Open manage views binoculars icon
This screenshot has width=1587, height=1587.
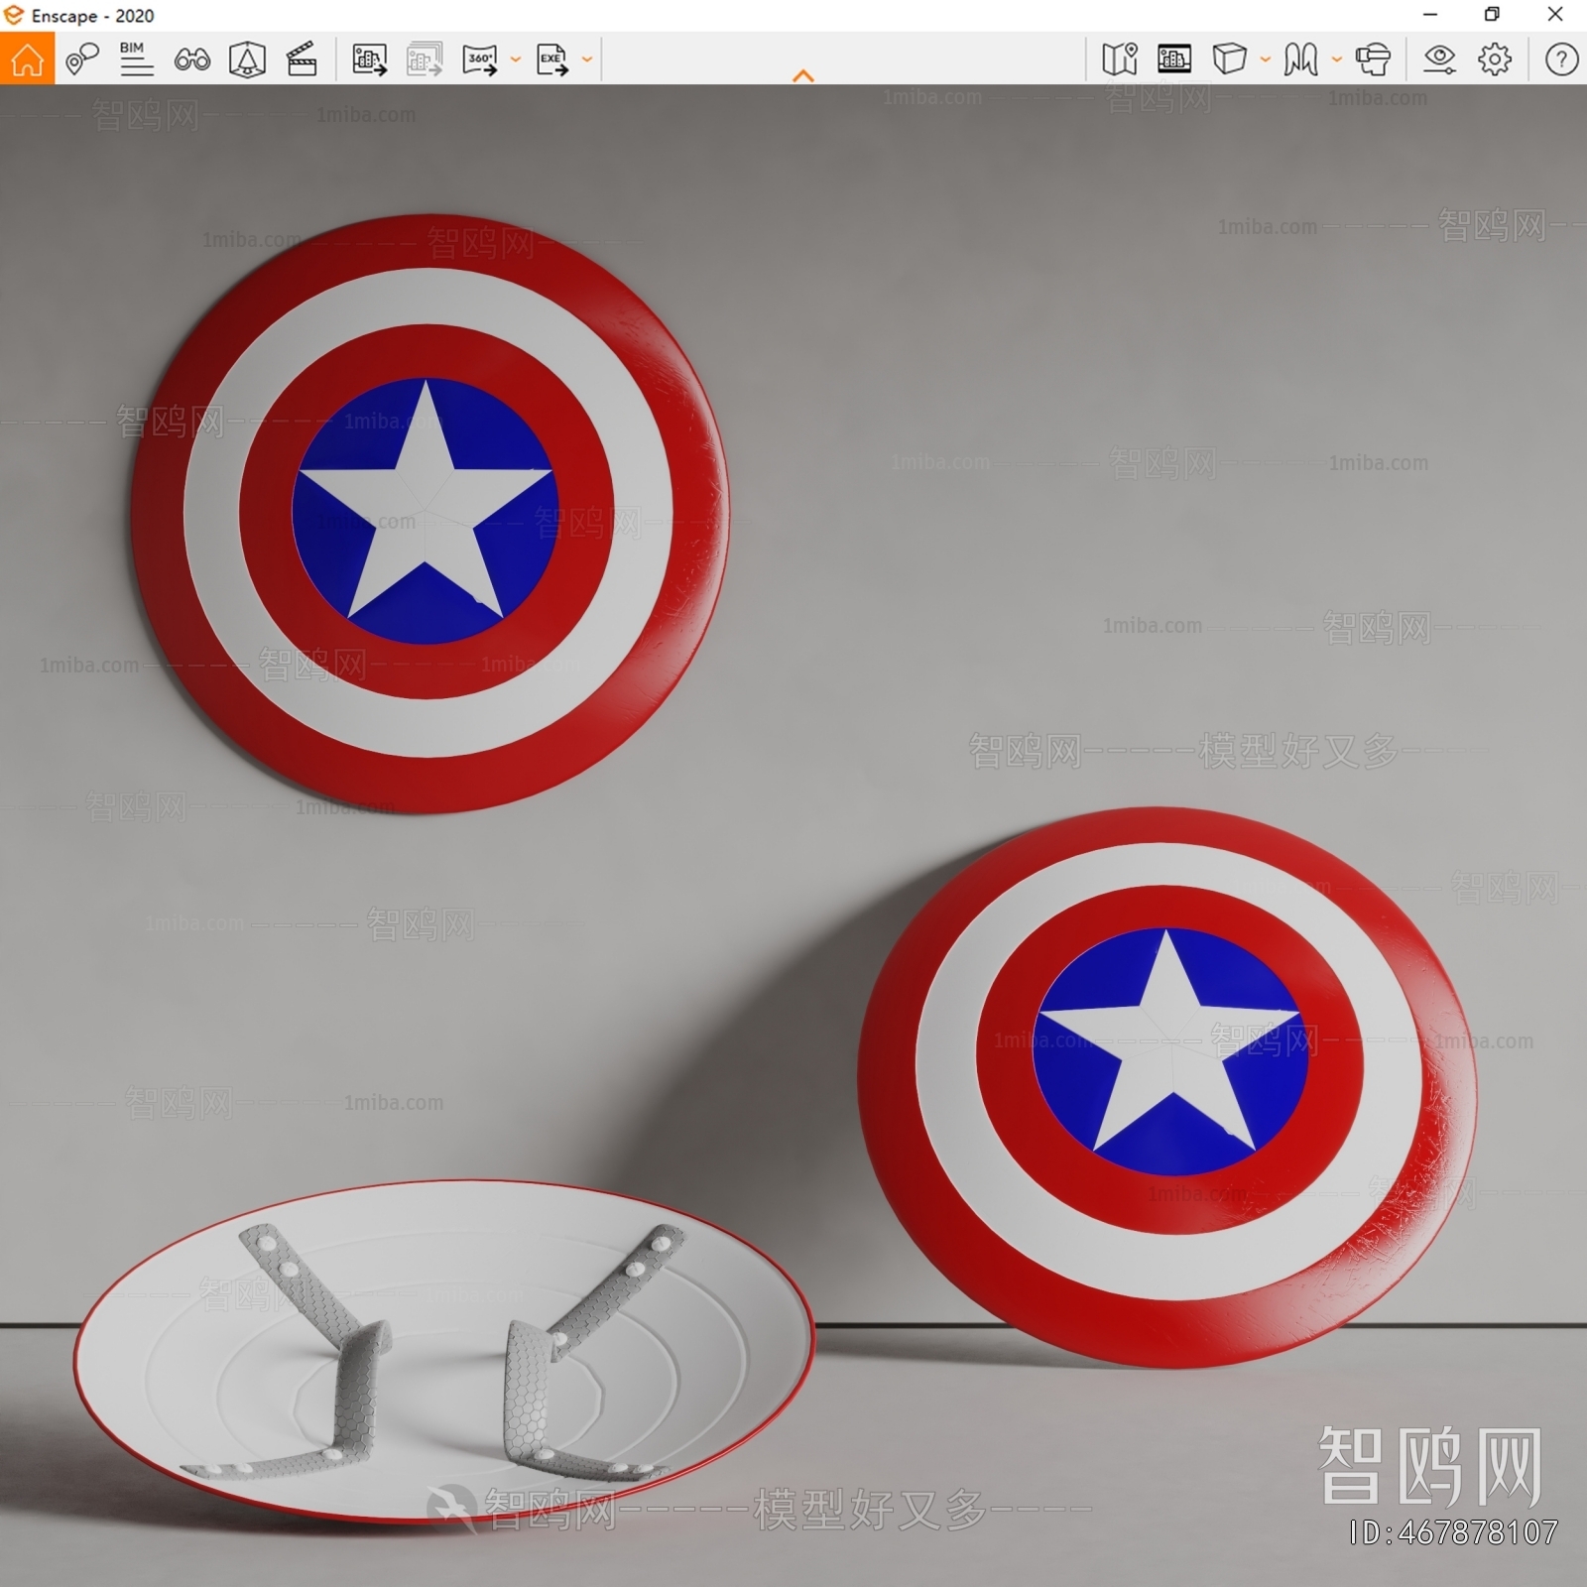pos(191,61)
